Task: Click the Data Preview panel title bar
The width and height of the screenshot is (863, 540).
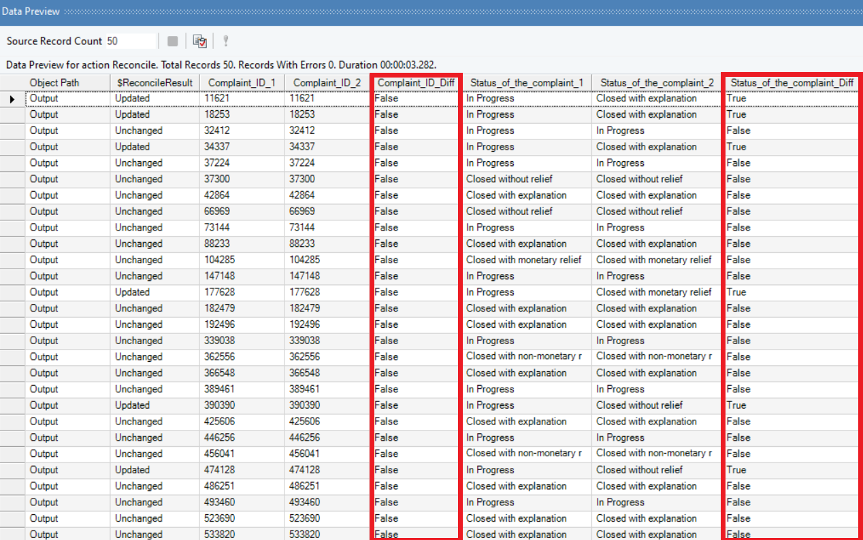Action: coord(431,12)
